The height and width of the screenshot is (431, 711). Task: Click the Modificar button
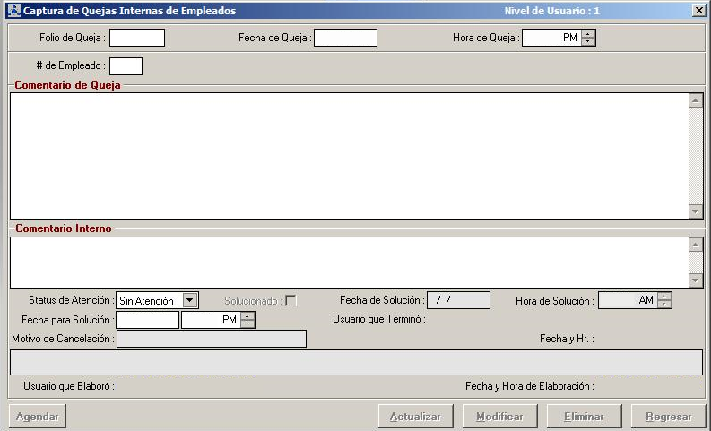(x=499, y=417)
